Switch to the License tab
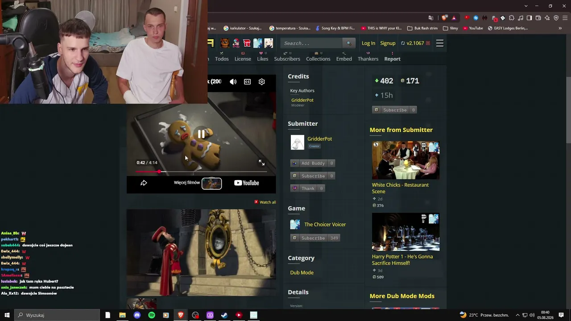This screenshot has height=321, width=571. coord(243,59)
